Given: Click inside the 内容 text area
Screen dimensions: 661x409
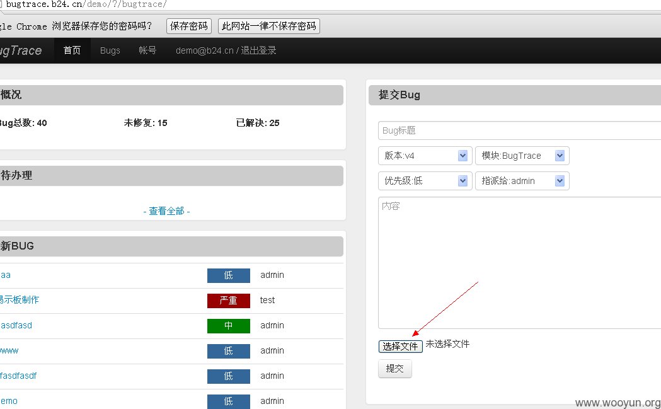Looking at the screenshot, I should point(519,262).
